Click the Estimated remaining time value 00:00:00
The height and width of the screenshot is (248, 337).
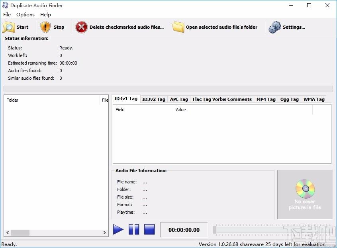pyautogui.click(x=68, y=63)
